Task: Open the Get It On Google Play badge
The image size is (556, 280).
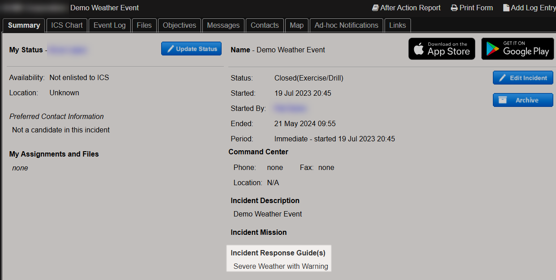Action: click(518, 49)
